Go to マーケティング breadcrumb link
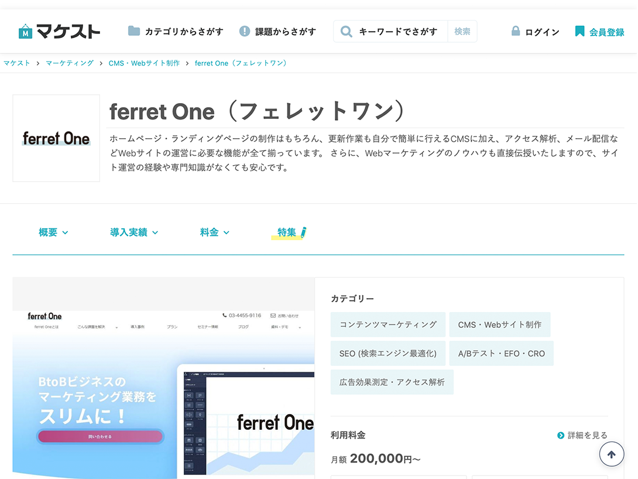This screenshot has width=638, height=479. tap(70, 63)
